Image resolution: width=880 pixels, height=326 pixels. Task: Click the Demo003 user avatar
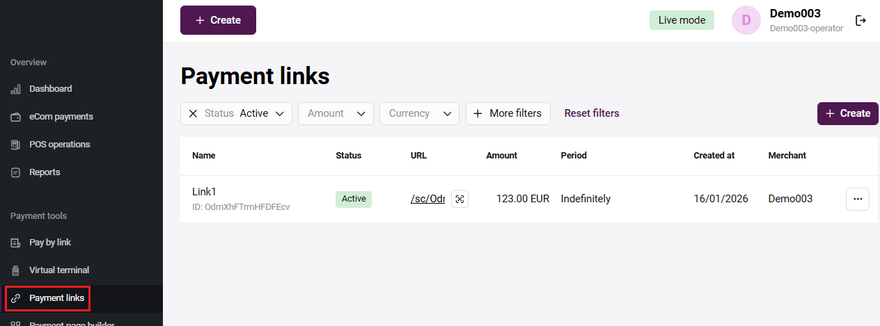(x=746, y=20)
